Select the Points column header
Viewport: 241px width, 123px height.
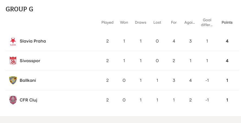coord(227,22)
